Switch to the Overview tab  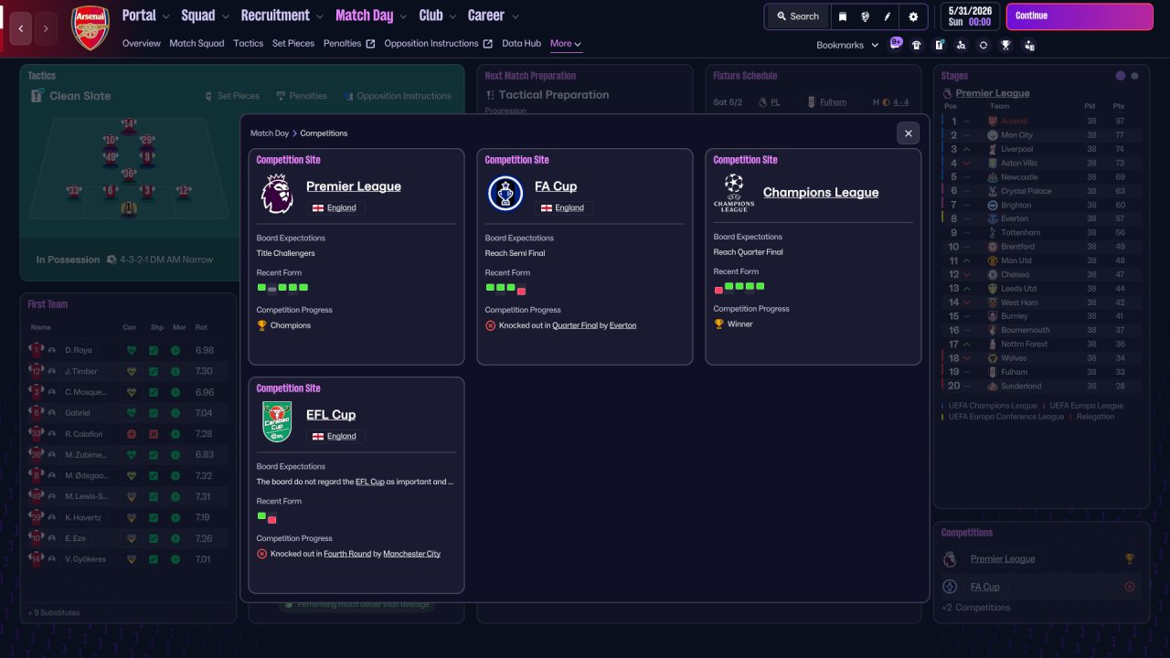(x=141, y=44)
